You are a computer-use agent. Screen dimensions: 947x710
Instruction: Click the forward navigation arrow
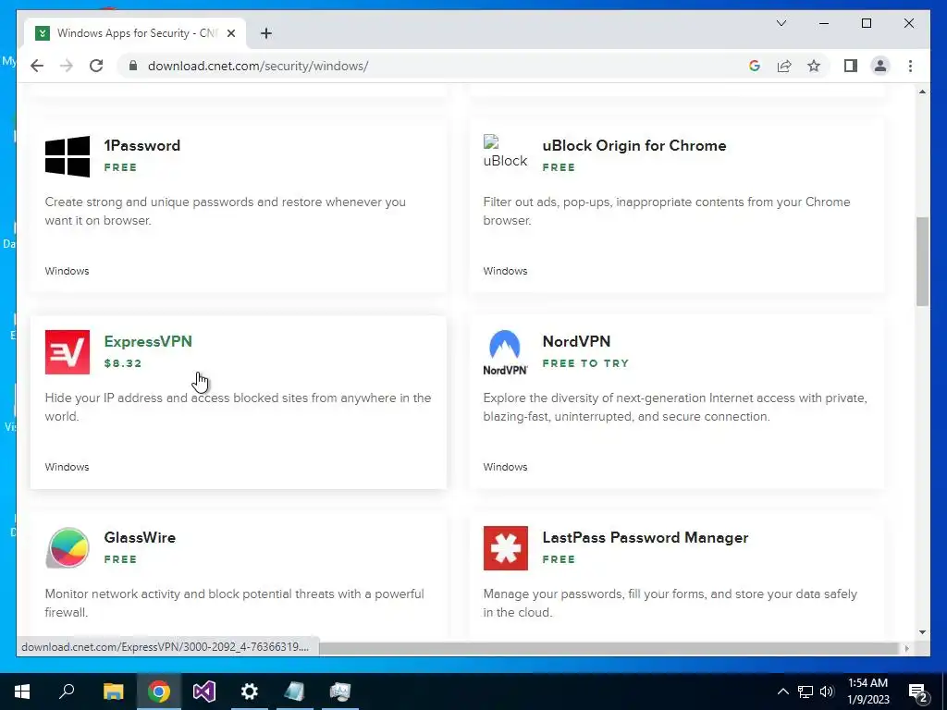pyautogui.click(x=67, y=66)
